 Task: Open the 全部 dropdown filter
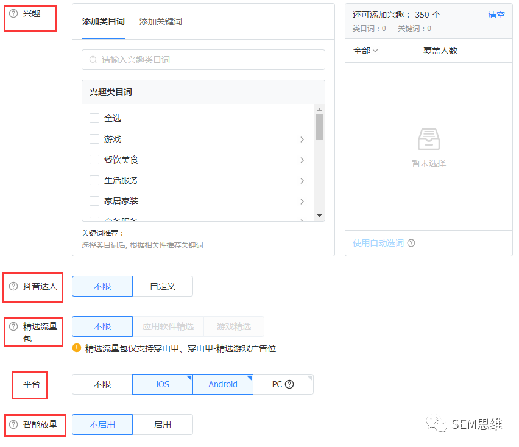point(365,51)
